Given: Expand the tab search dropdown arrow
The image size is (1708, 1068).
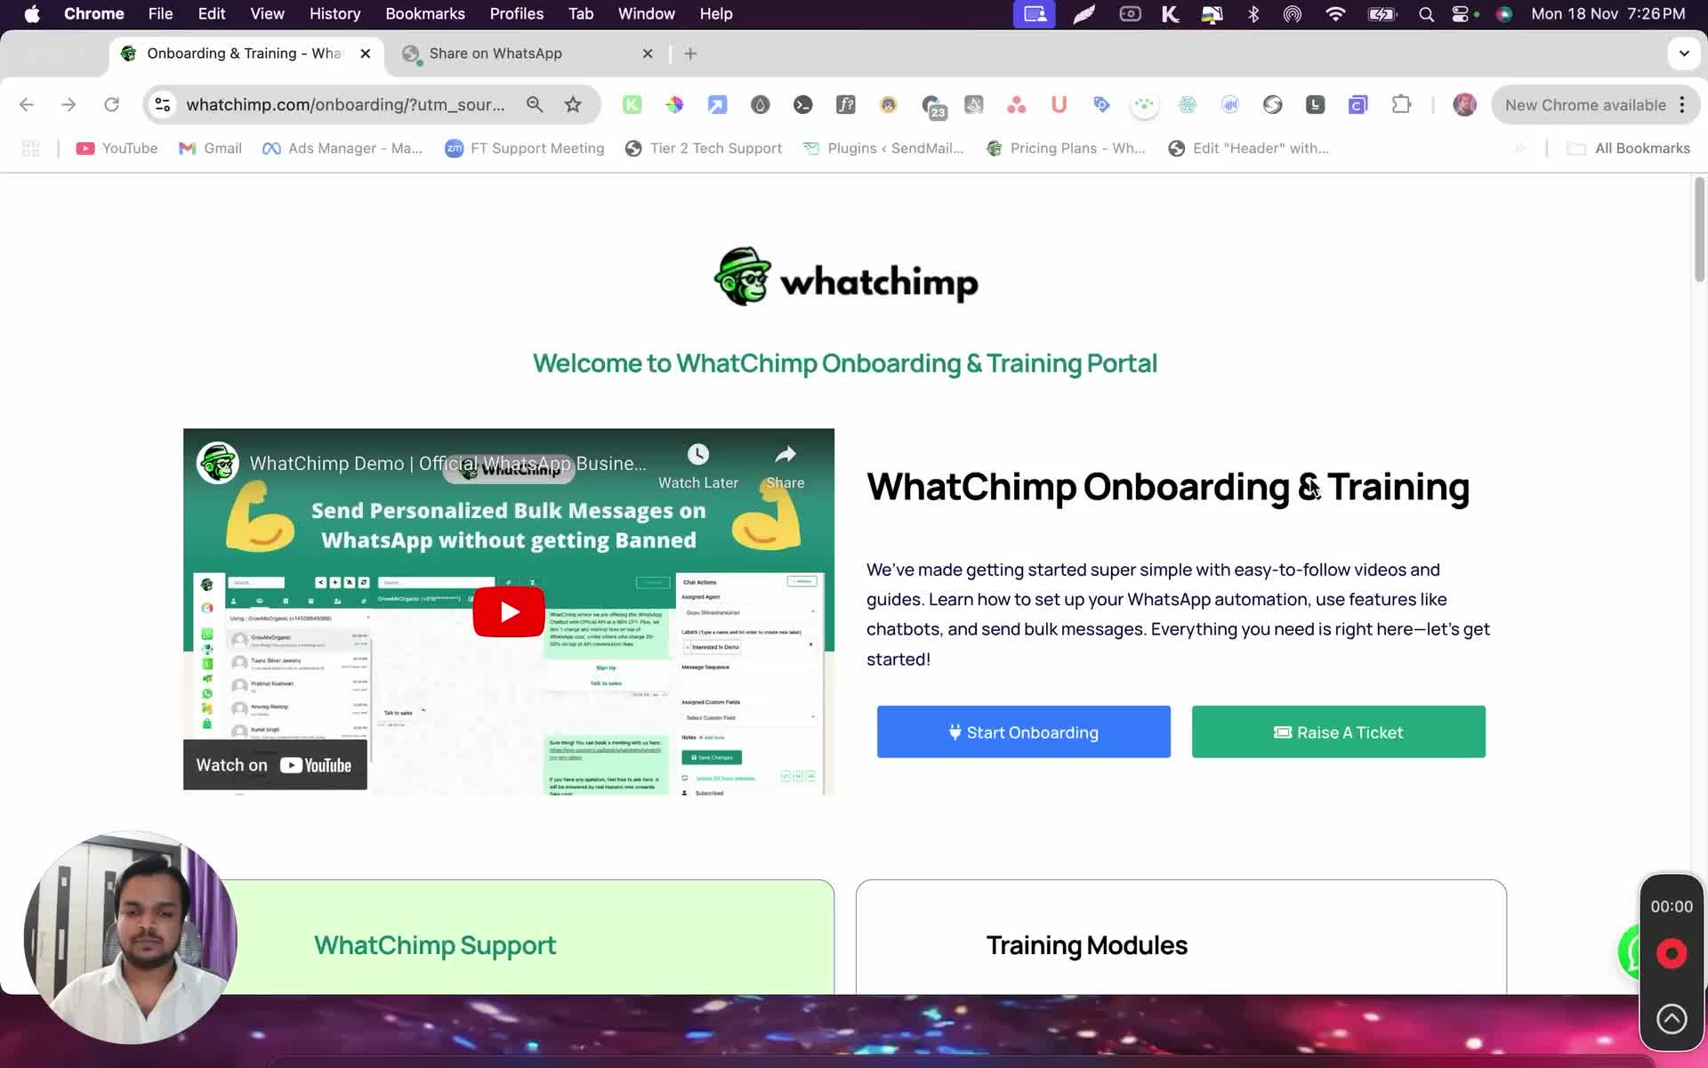Looking at the screenshot, I should [x=1683, y=53].
